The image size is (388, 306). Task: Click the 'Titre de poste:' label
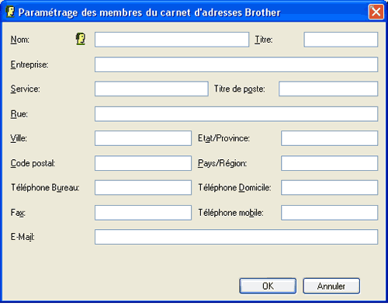[240, 89]
